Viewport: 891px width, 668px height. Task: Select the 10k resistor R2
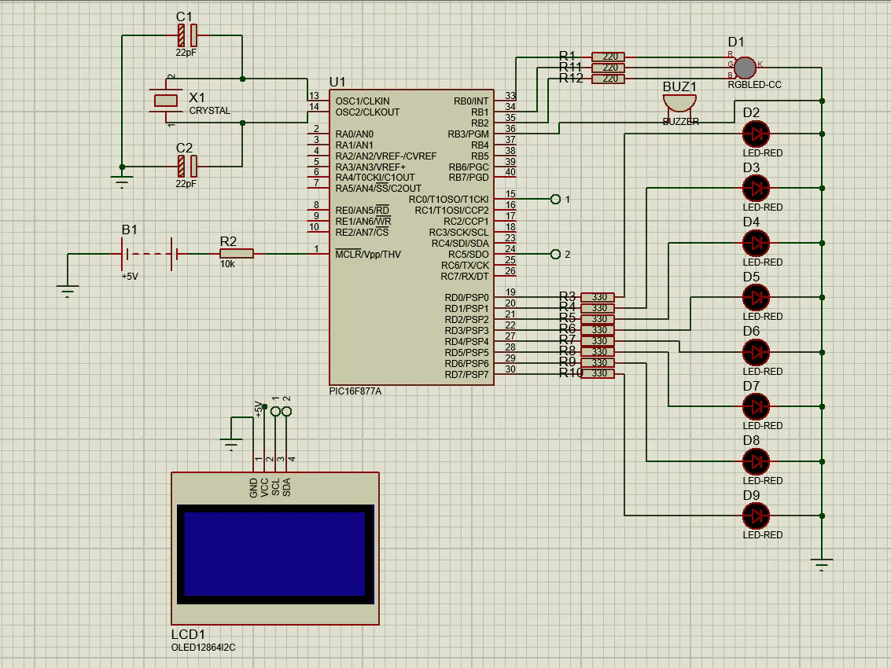coord(237,254)
